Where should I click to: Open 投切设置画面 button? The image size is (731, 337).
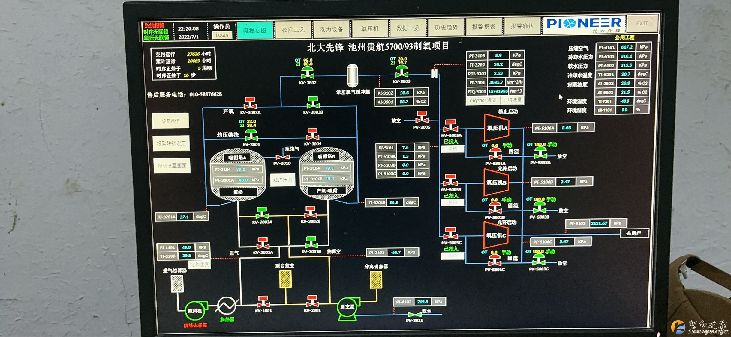172,166
